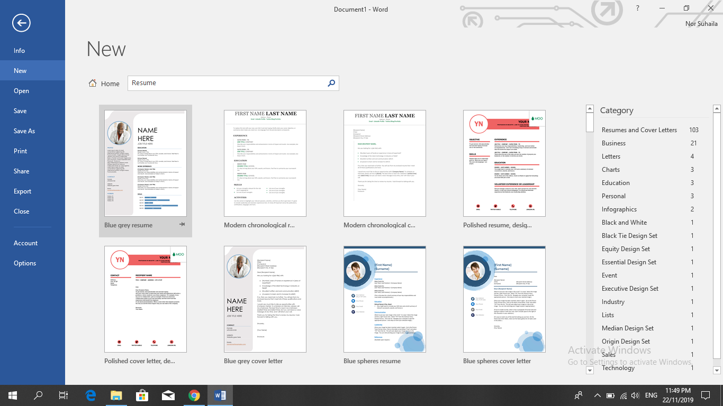Filter by Black and White category
723x406 pixels.
tap(652, 223)
